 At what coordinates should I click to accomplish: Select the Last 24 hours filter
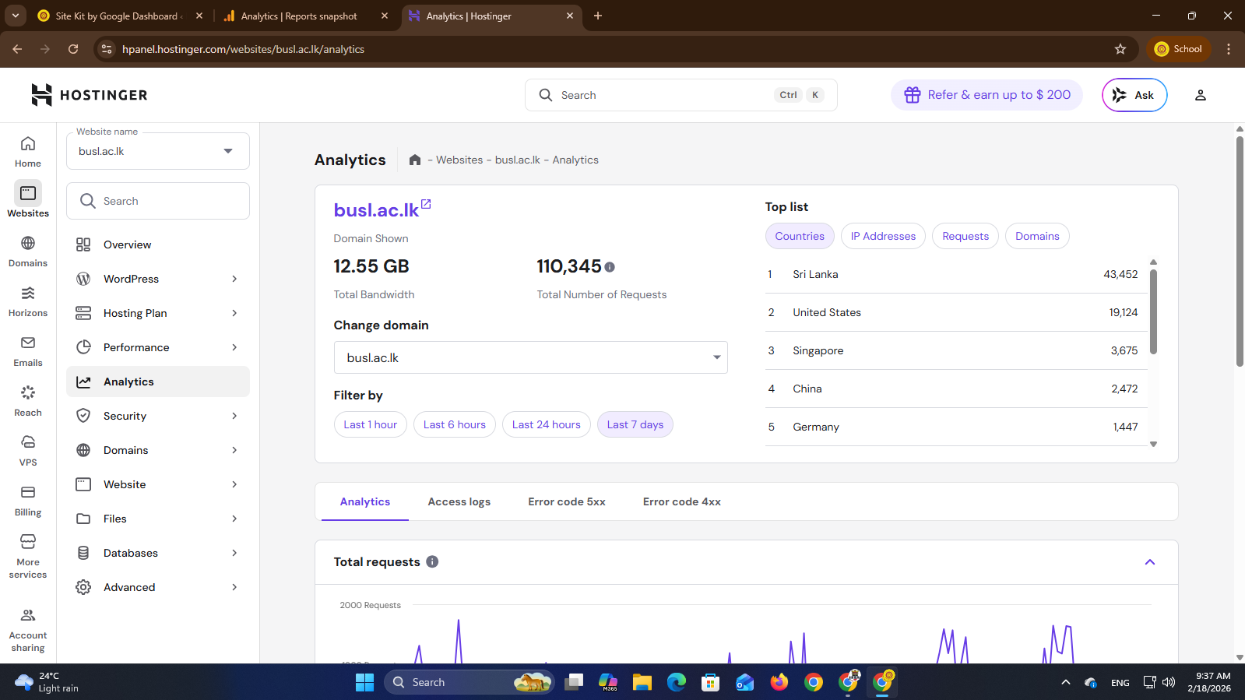point(546,424)
